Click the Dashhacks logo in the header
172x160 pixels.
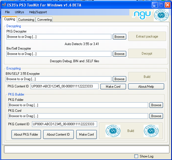pos(161,15)
